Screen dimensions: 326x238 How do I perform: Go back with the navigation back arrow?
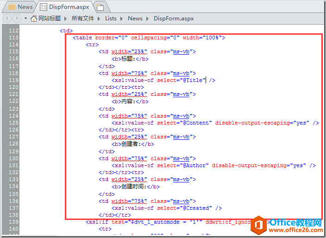pyautogui.click(x=7, y=19)
